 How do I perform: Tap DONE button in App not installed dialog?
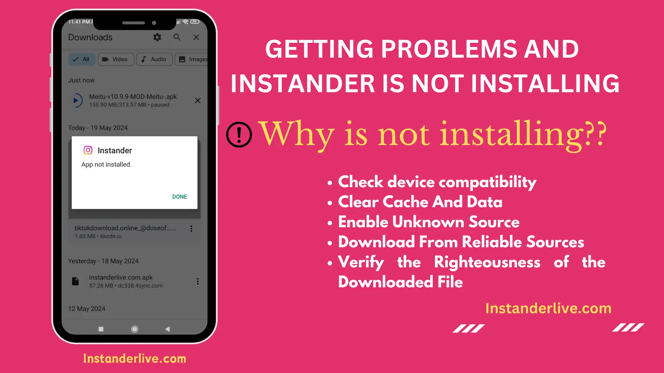point(180,196)
